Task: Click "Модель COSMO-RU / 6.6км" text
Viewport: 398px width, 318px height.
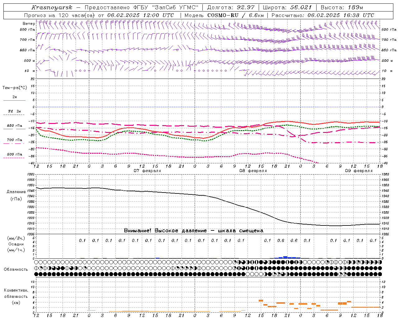Action: [224, 15]
